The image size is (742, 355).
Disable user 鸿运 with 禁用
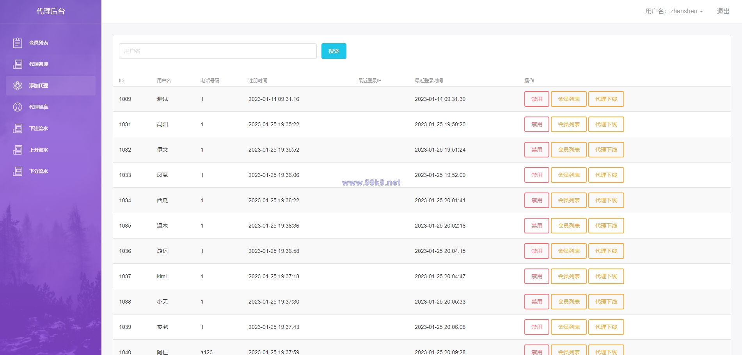[x=537, y=251]
